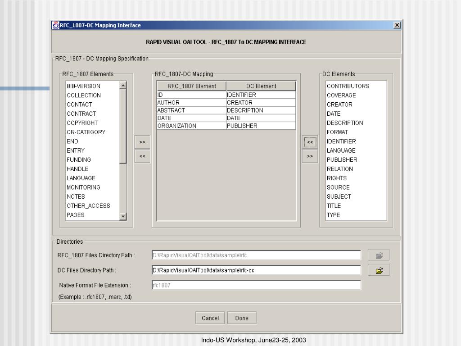Click the RFC_1807 Files Directory Path field

pos(256,255)
